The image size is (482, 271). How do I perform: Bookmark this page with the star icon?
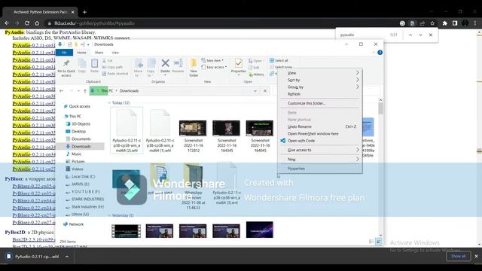click(432, 23)
